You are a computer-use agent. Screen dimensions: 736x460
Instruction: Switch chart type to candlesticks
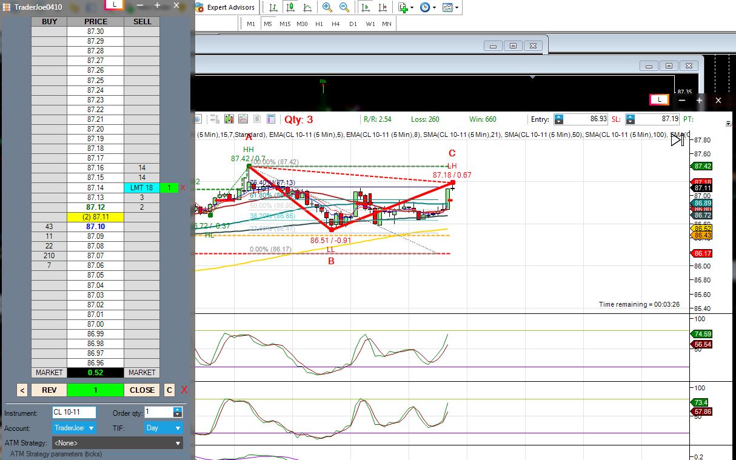click(290, 7)
